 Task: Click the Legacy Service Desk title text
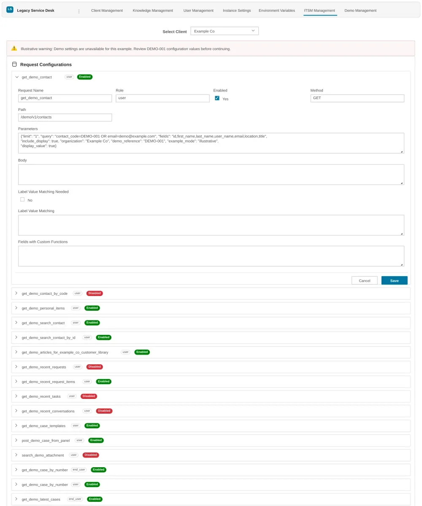(x=35, y=11)
